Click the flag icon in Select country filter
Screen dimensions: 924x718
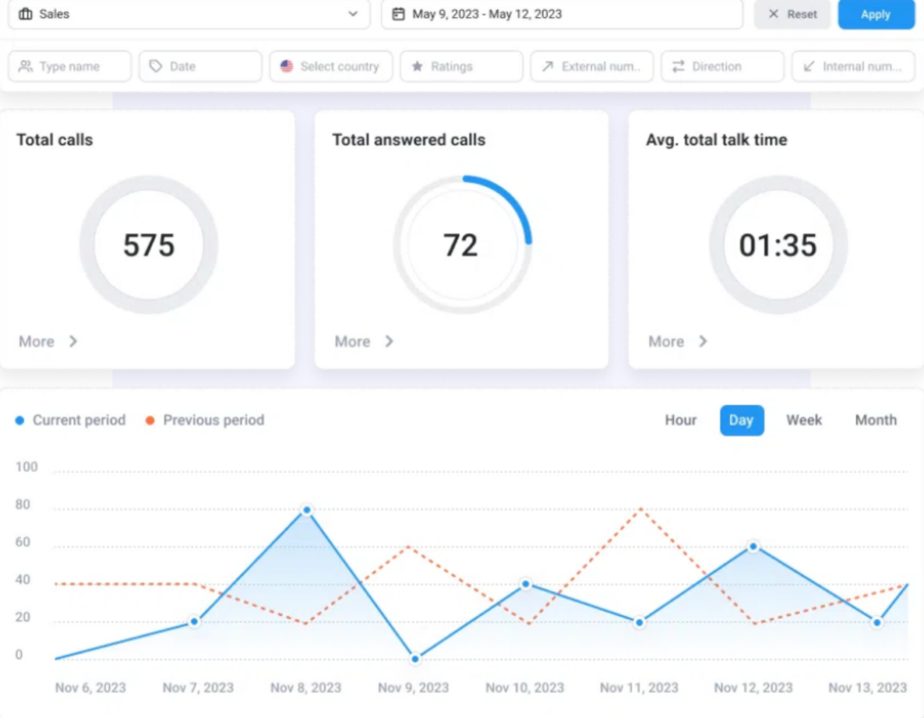coord(287,66)
